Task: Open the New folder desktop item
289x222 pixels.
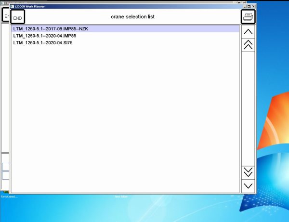Action: pyautogui.click(x=121, y=196)
